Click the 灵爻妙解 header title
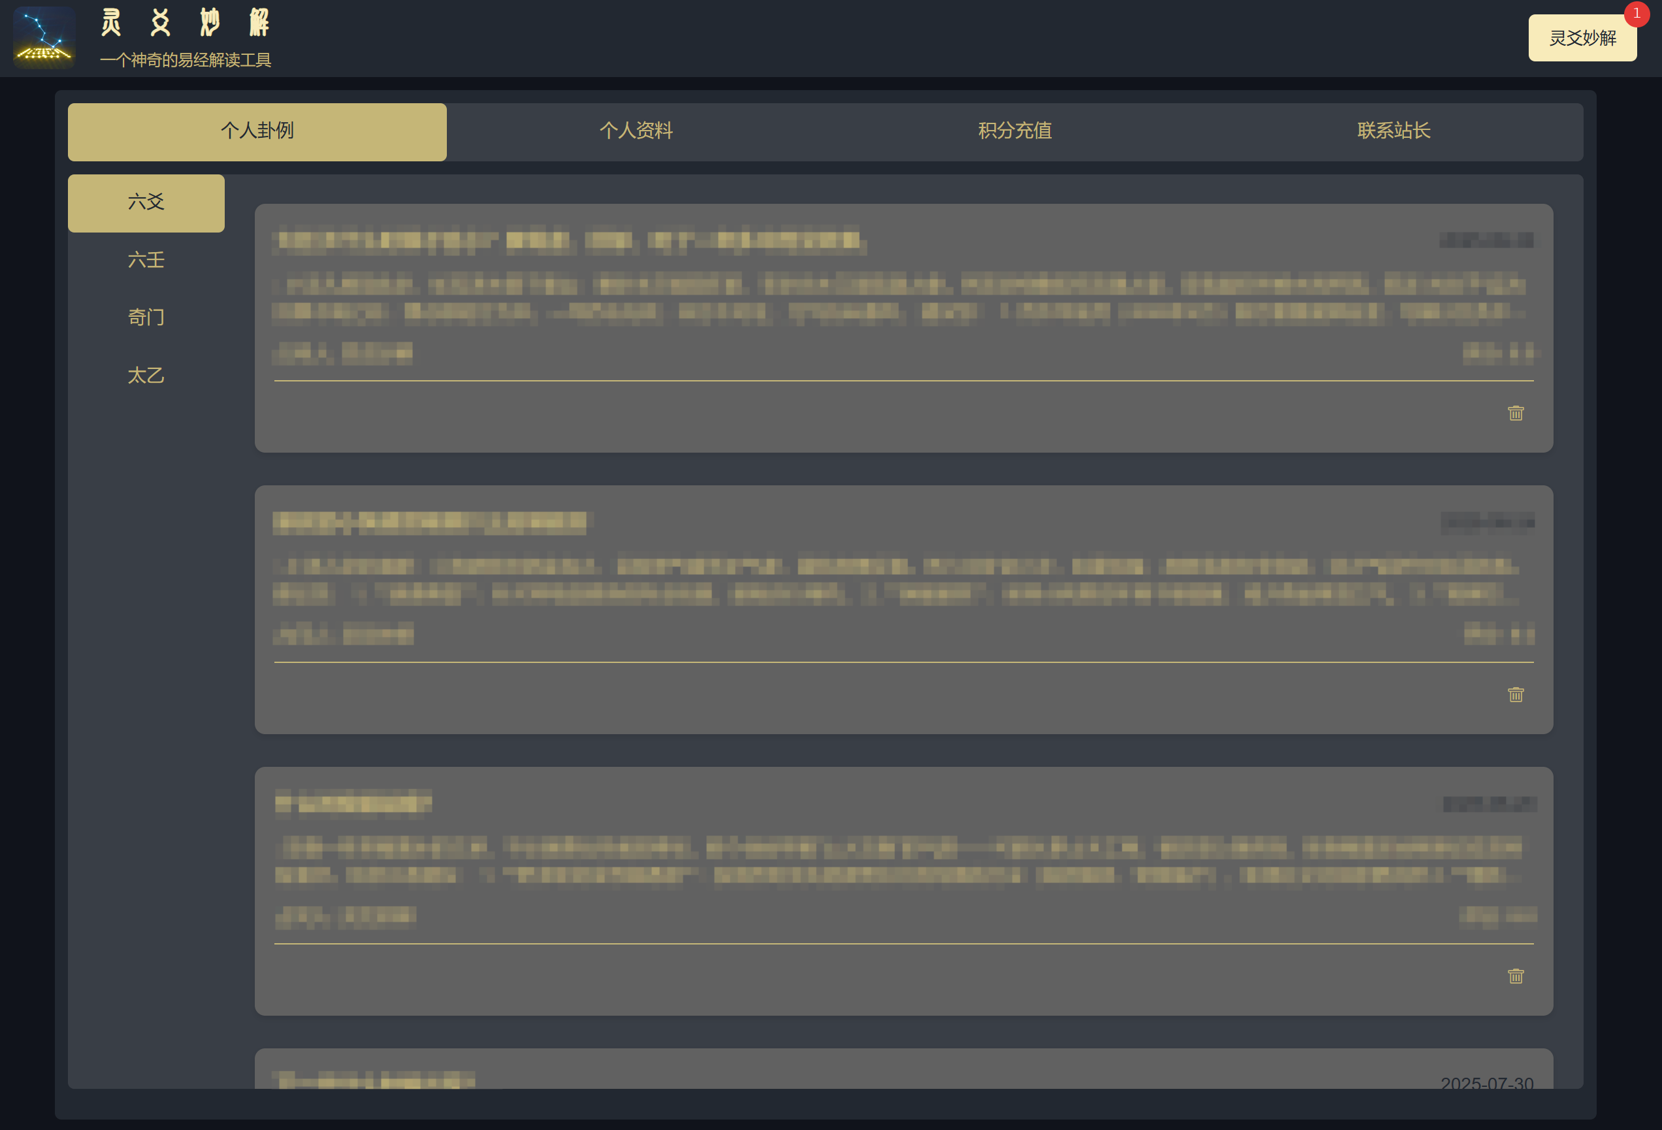The image size is (1662, 1130). (x=186, y=23)
